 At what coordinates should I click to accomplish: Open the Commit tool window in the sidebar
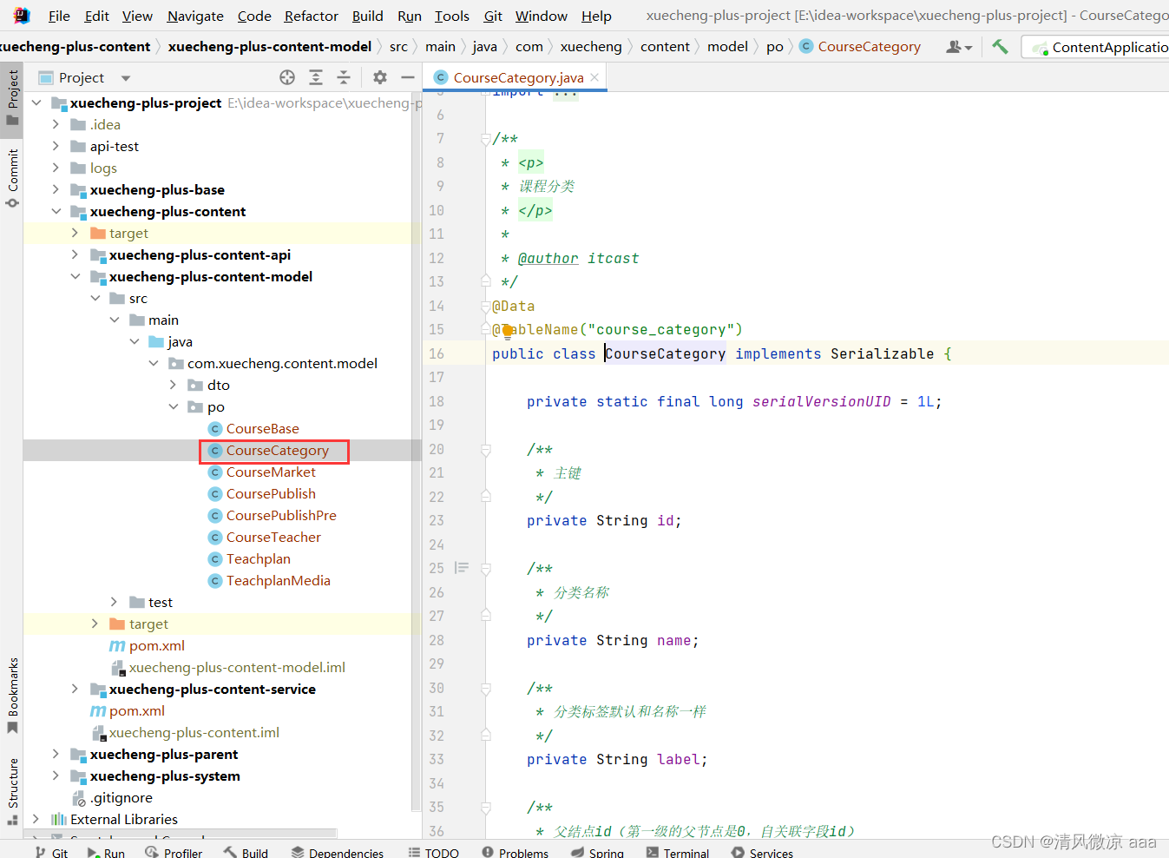(x=12, y=178)
